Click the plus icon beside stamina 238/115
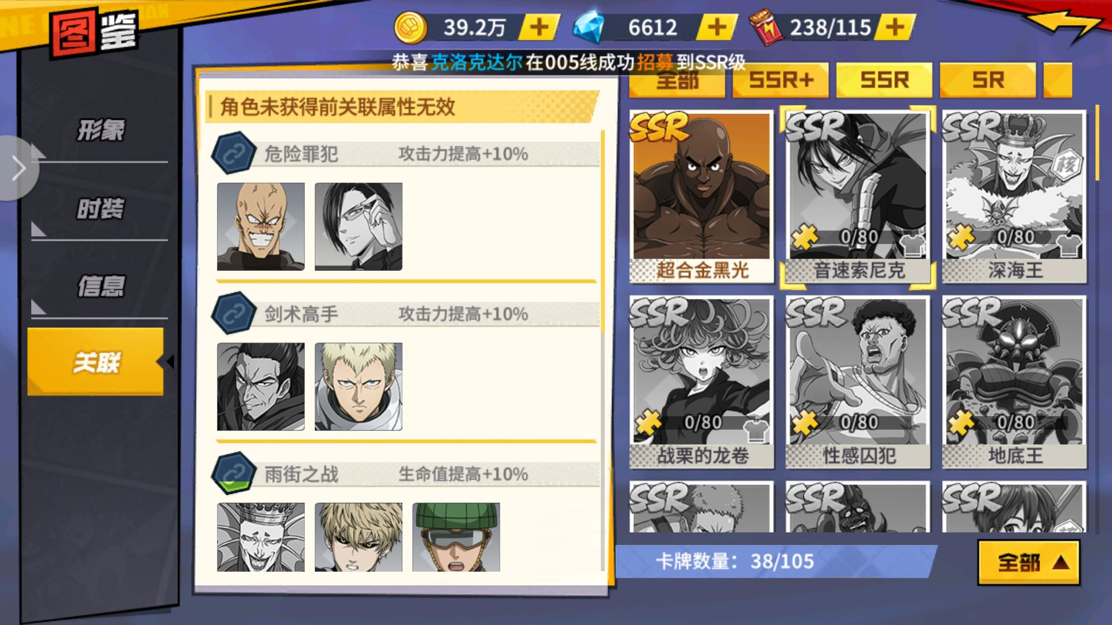1112x625 pixels. tap(895, 27)
